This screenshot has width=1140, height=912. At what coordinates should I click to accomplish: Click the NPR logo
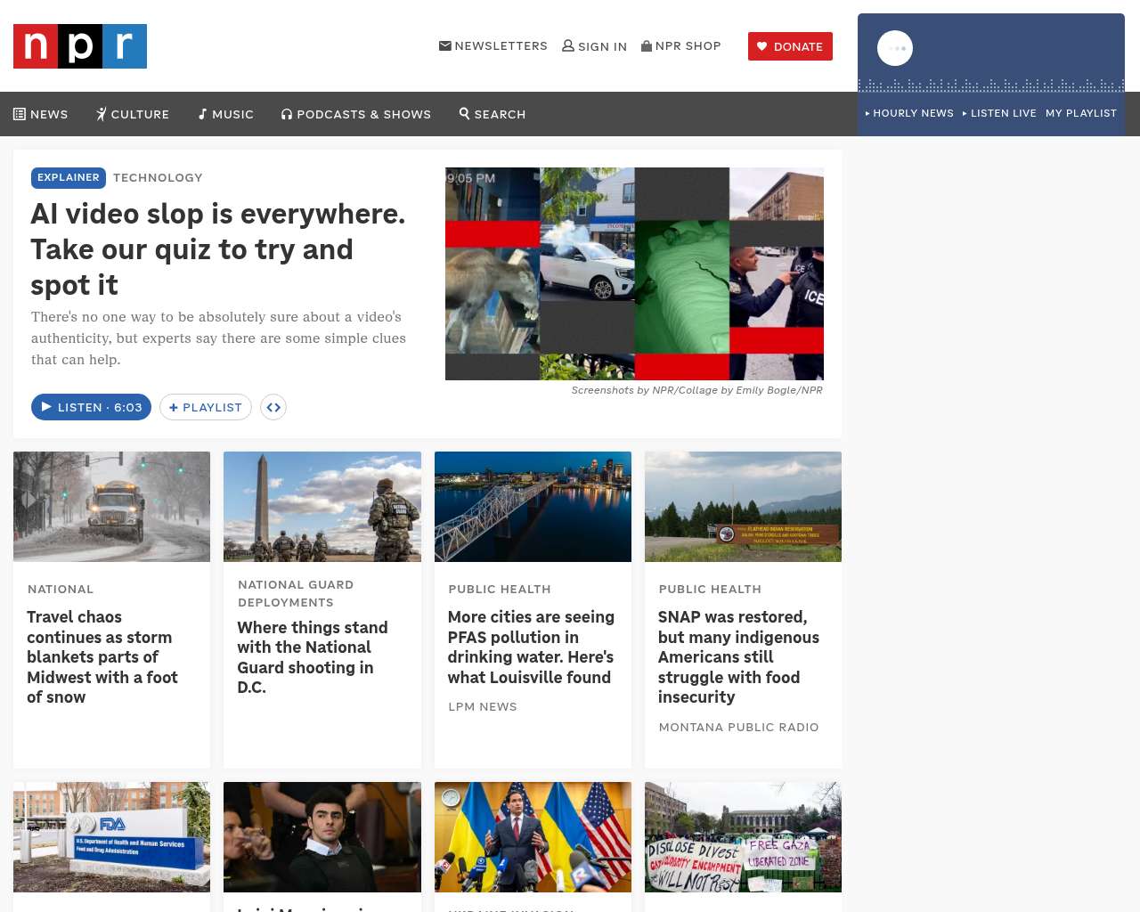pyautogui.click(x=80, y=46)
